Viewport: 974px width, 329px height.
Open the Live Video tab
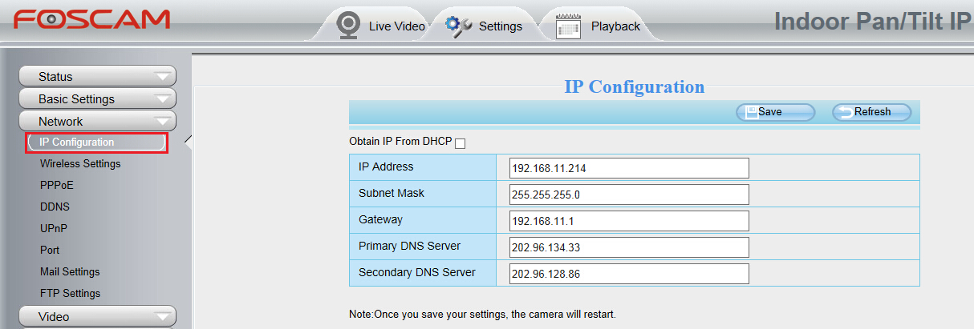click(x=396, y=26)
